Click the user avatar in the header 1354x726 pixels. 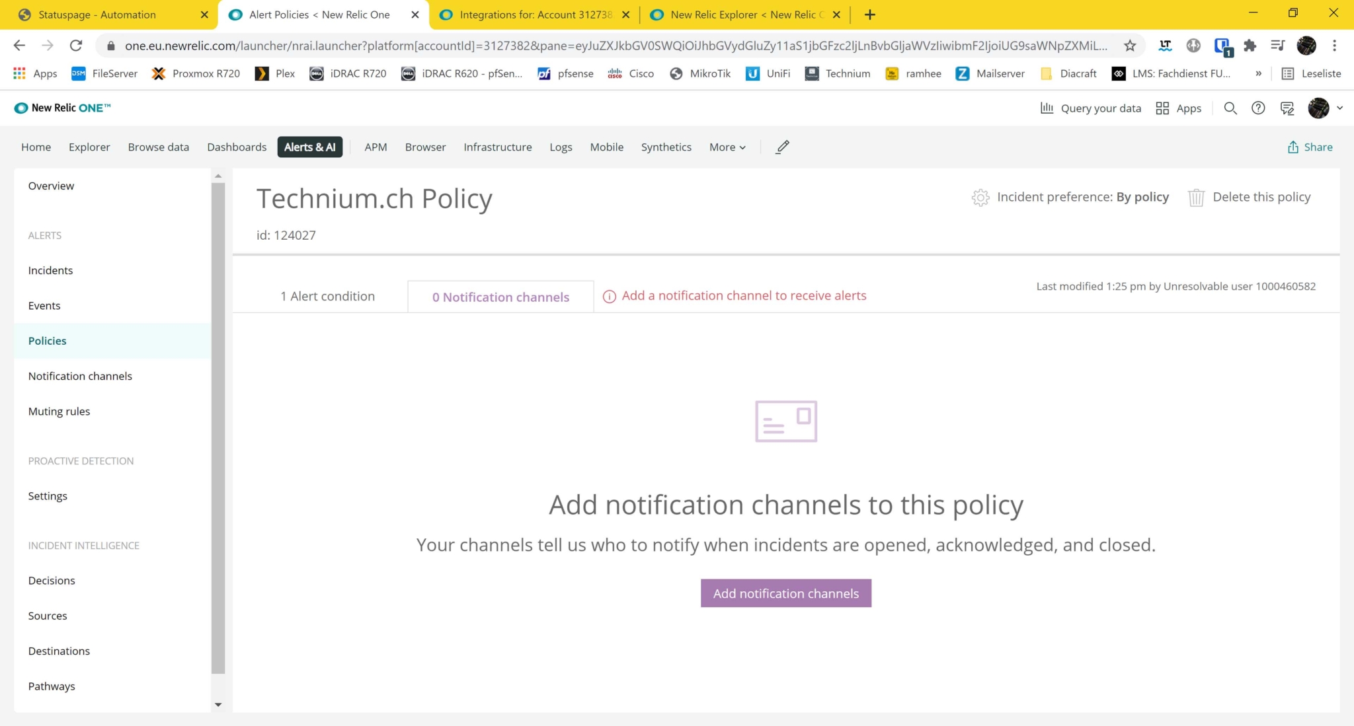1320,108
